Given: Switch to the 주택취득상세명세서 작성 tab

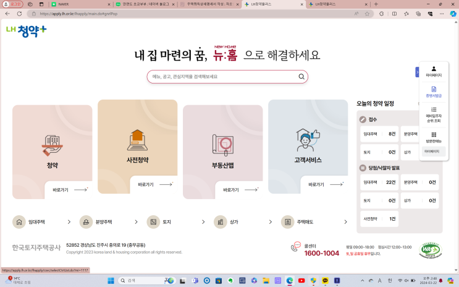Looking at the screenshot, I should (x=209, y=4).
